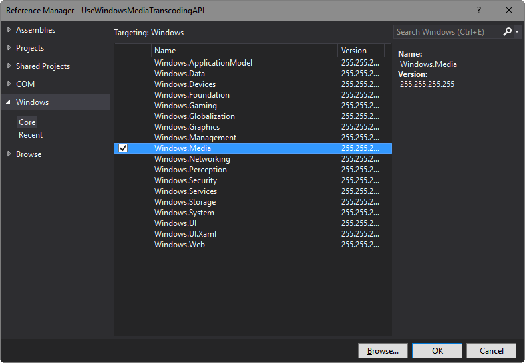
Task: Open the COM category label
Action: coord(25,84)
